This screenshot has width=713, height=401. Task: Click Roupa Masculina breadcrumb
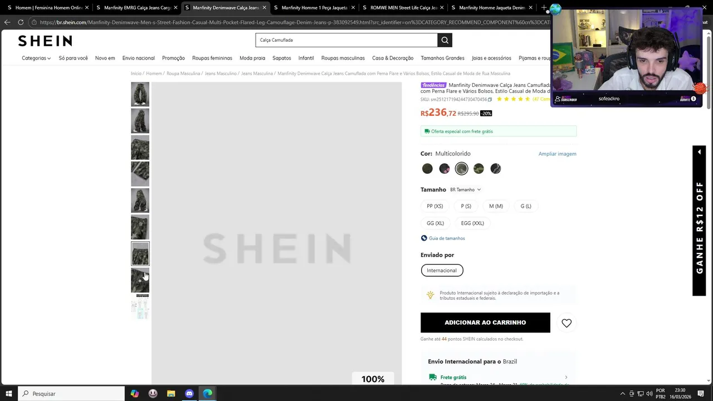[183, 74]
